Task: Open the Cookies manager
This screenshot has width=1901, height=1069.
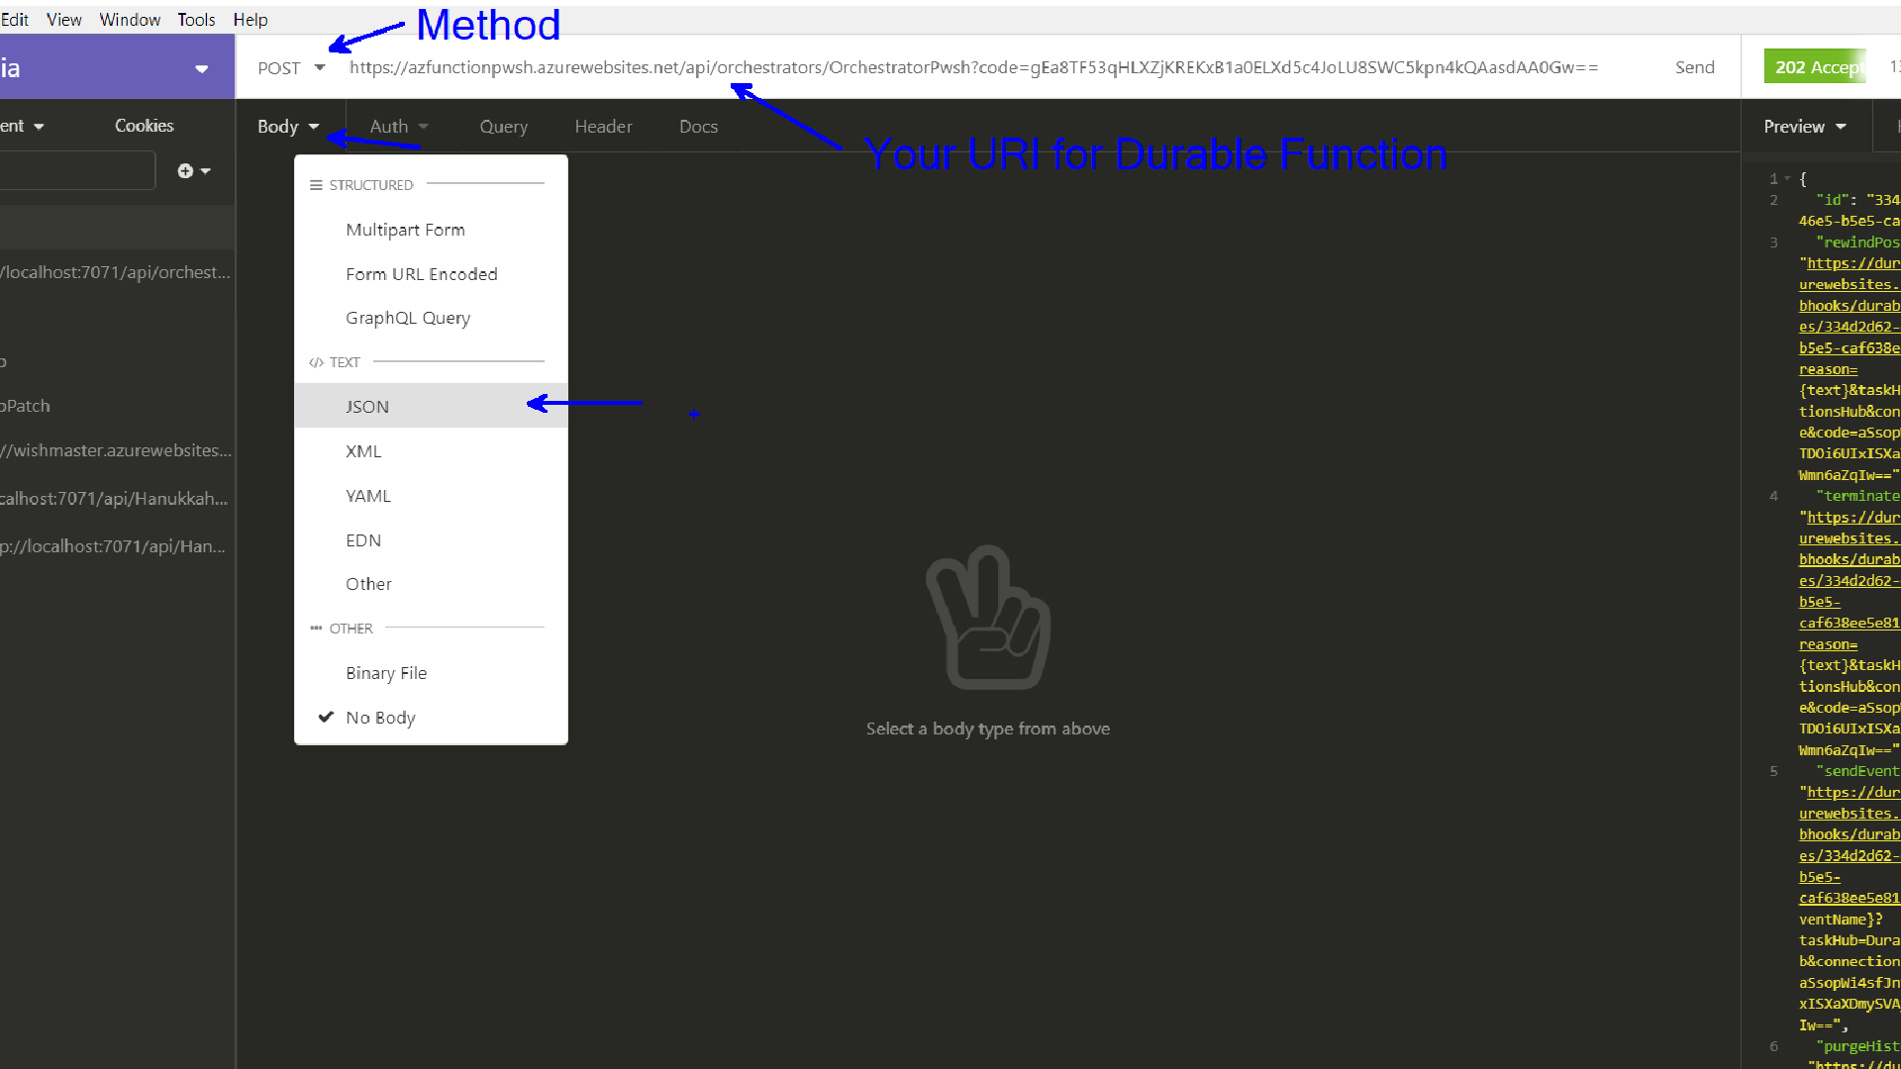Action: point(144,126)
